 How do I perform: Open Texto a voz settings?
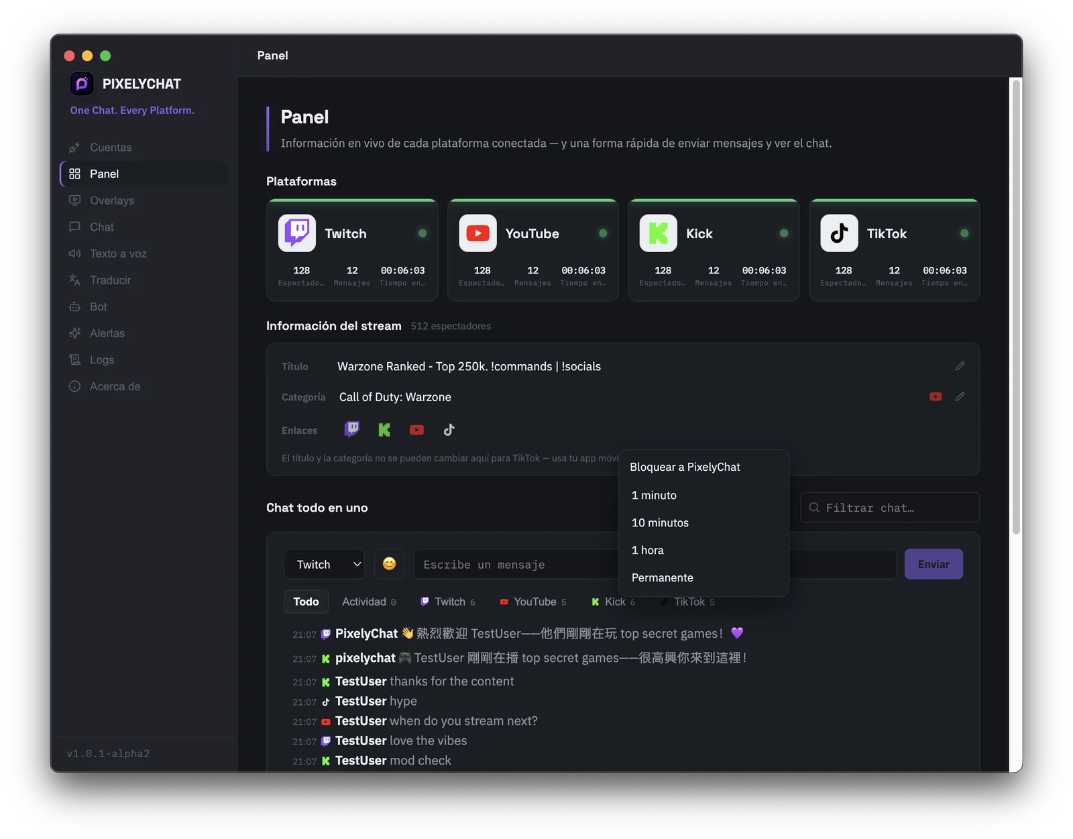pyautogui.click(x=144, y=254)
